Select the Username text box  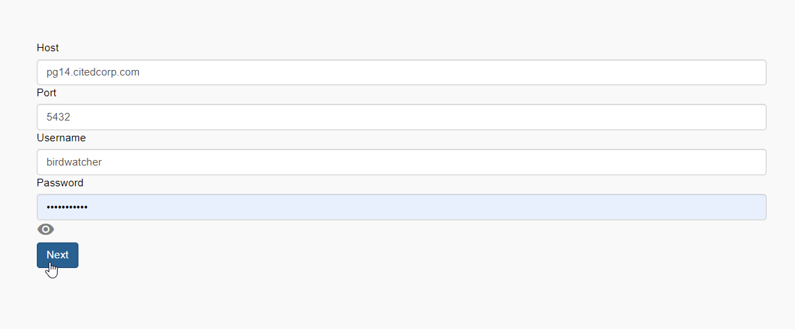(x=401, y=162)
